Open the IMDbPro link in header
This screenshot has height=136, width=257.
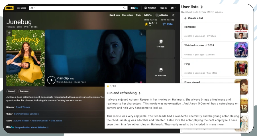click(134, 8)
